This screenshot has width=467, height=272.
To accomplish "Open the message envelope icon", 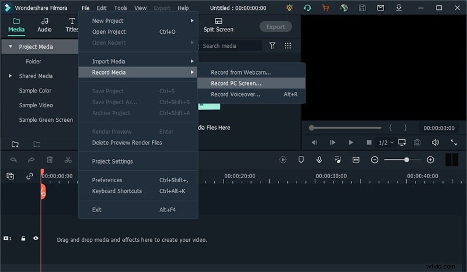I will [x=381, y=8].
